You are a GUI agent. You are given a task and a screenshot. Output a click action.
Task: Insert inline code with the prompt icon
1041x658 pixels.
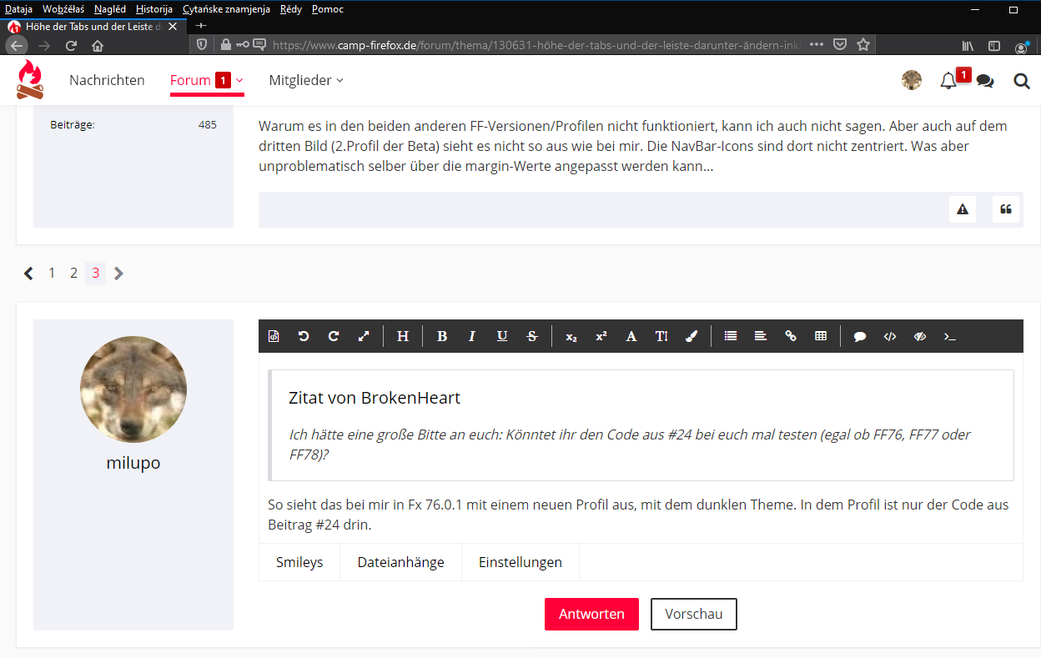[x=950, y=336]
